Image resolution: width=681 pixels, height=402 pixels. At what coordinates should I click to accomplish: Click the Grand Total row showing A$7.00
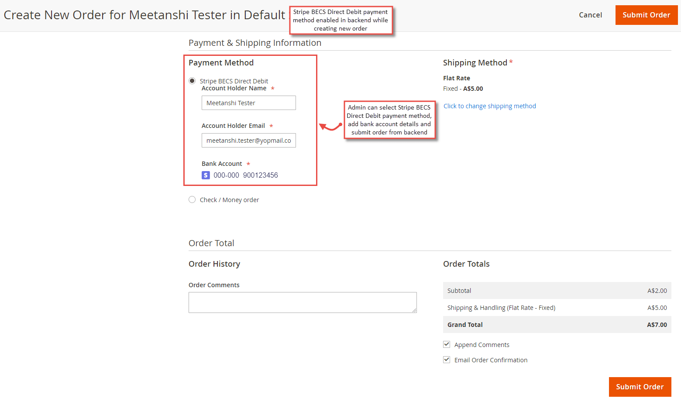pyautogui.click(x=557, y=324)
